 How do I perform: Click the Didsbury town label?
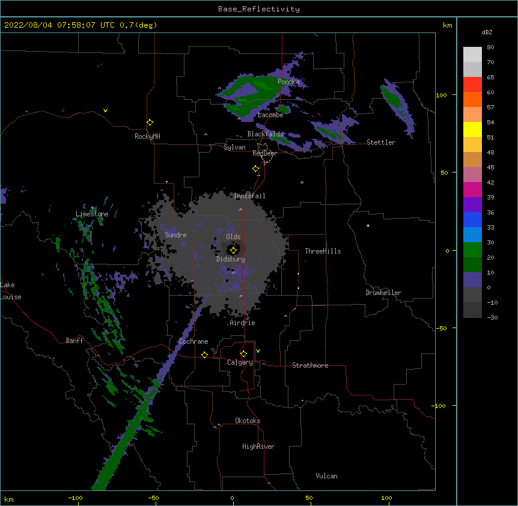click(x=231, y=259)
